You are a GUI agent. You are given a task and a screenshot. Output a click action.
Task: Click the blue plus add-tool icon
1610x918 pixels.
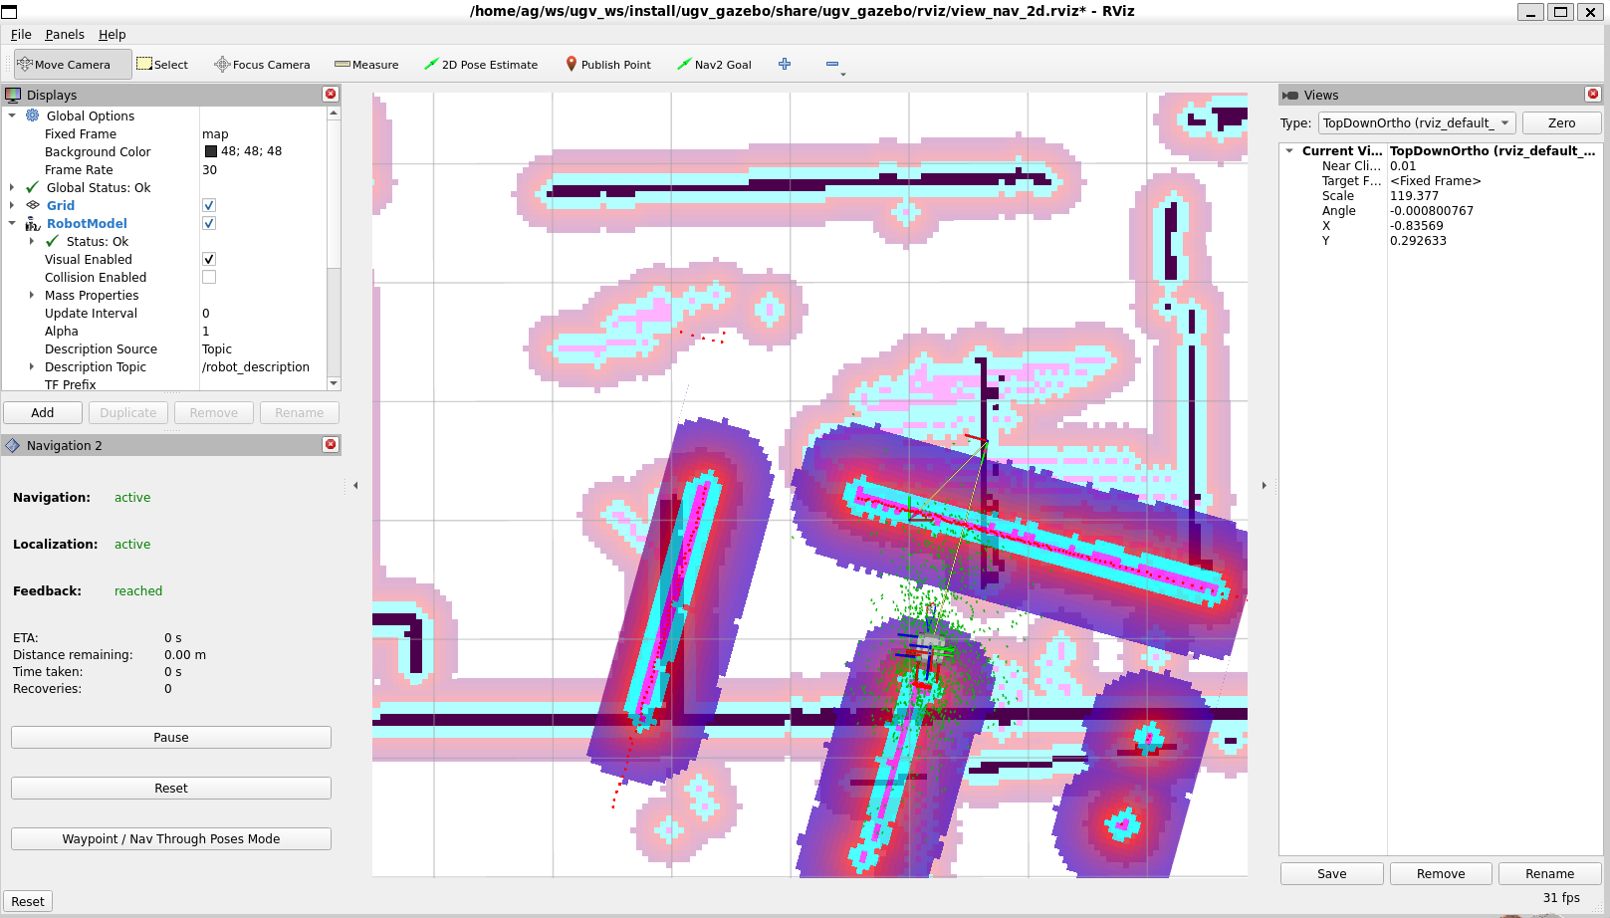(x=785, y=64)
